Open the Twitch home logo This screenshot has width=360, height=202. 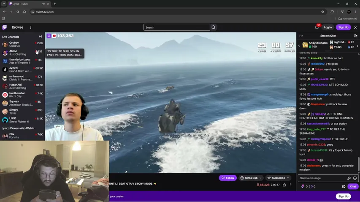[x=4, y=27]
